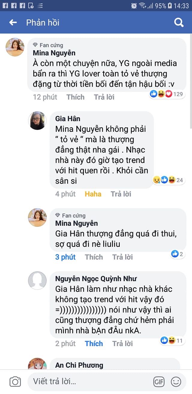
Task: Toggle Thích on Quỳnh Như's comment
Action: pos(94,343)
